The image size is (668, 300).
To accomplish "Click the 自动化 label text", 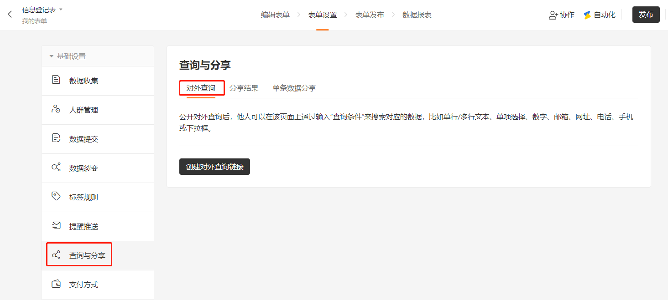I will click(605, 15).
